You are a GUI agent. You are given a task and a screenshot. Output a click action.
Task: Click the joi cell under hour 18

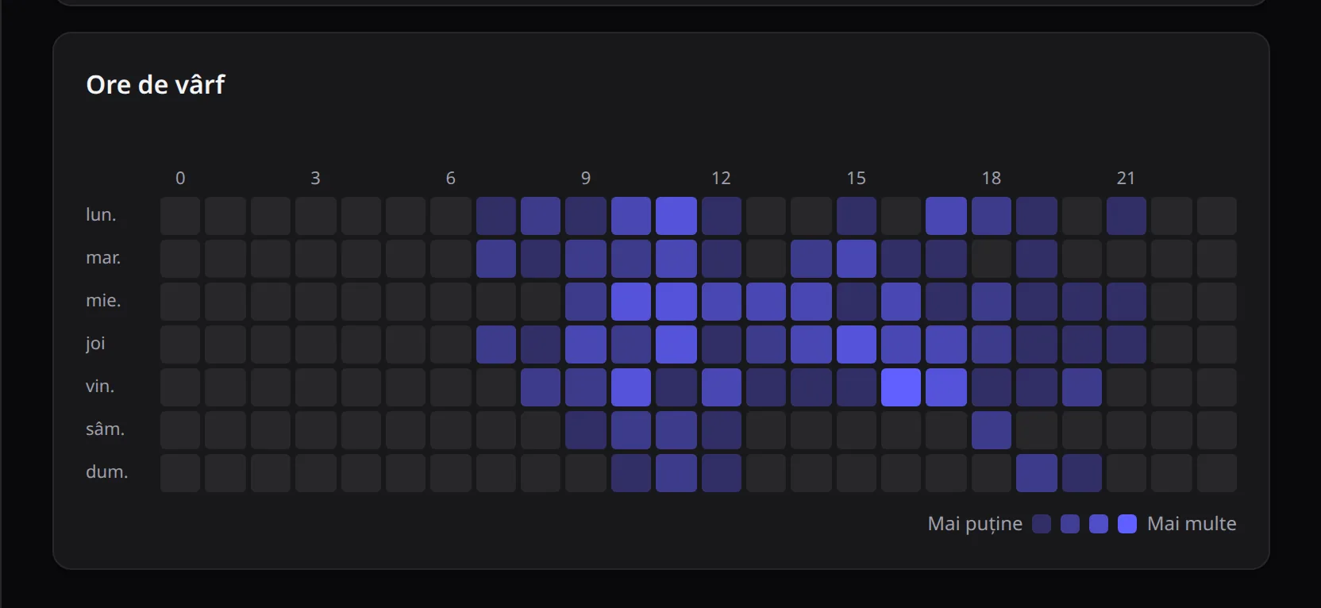992,344
